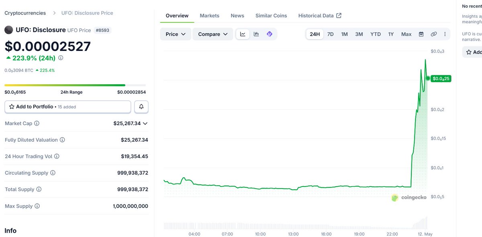Image resolution: width=482 pixels, height=237 pixels.
Task: Click Add to Portfolio button
Action: point(67,107)
